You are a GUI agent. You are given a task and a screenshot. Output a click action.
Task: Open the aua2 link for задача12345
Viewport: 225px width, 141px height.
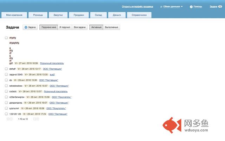pyautogui.click(x=52, y=74)
